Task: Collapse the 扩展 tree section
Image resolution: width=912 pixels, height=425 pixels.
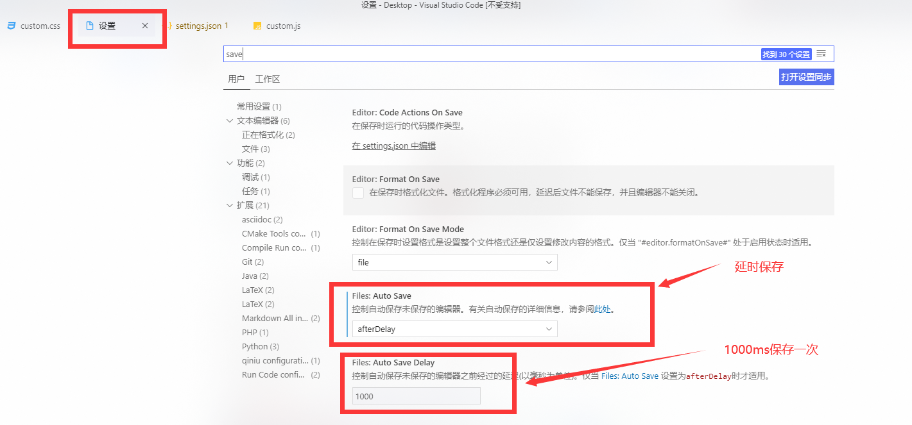Action: pos(230,204)
